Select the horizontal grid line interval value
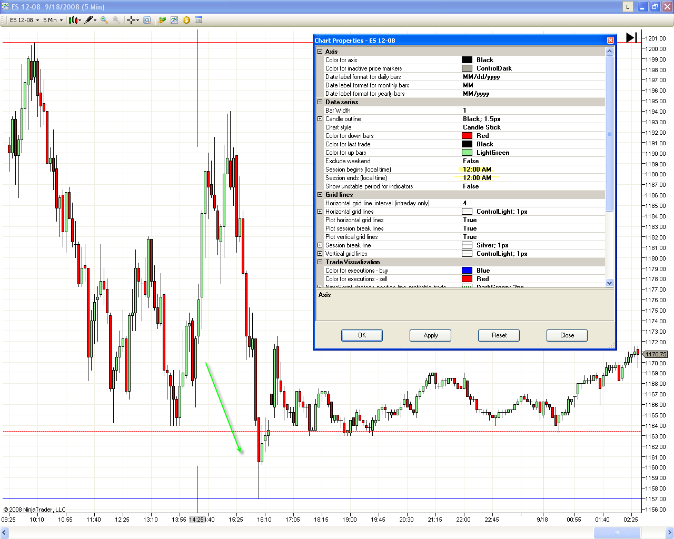674x539 pixels. click(533, 203)
